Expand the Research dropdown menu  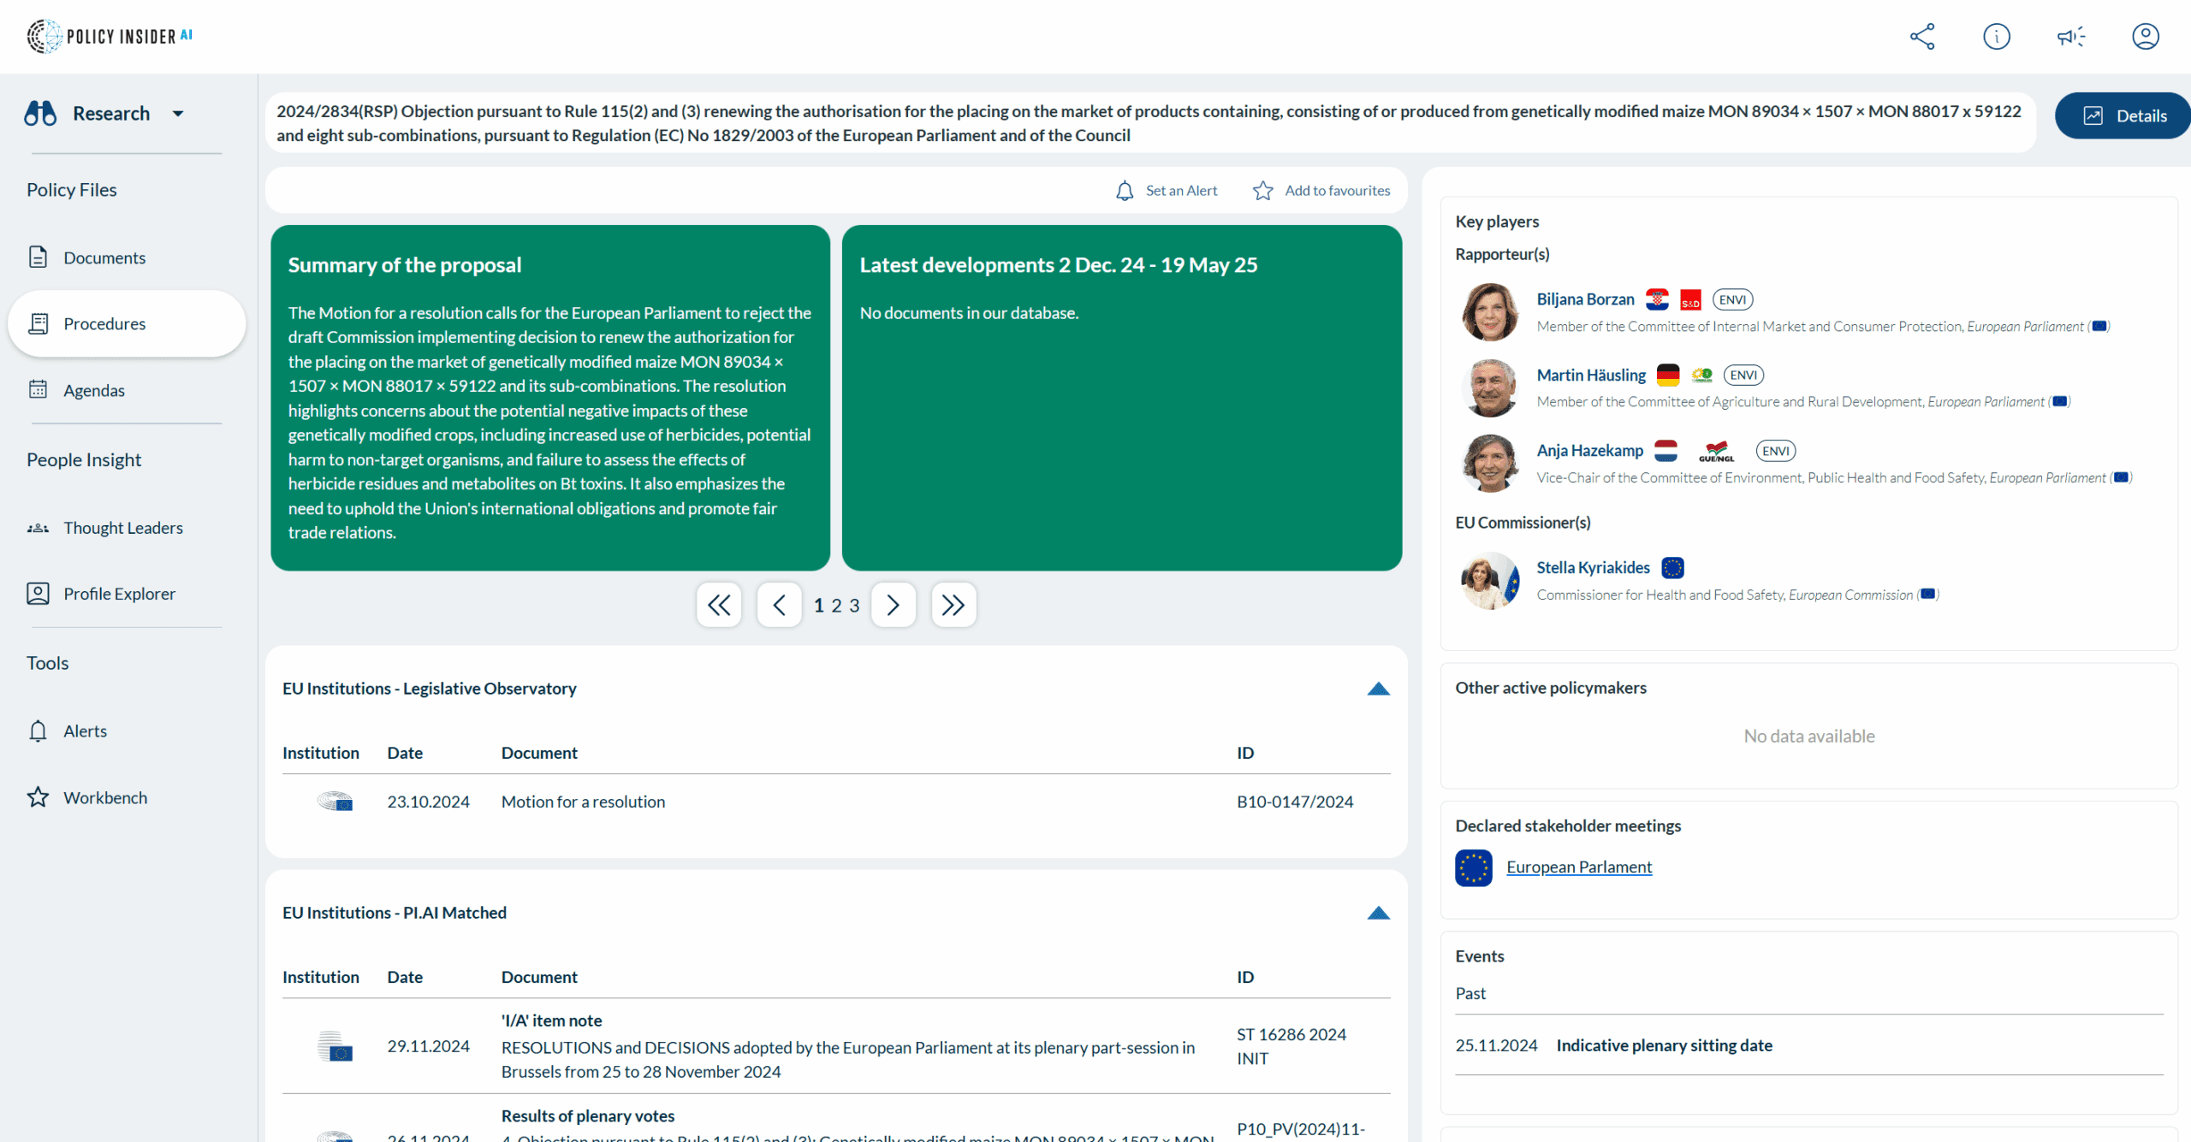click(178, 114)
